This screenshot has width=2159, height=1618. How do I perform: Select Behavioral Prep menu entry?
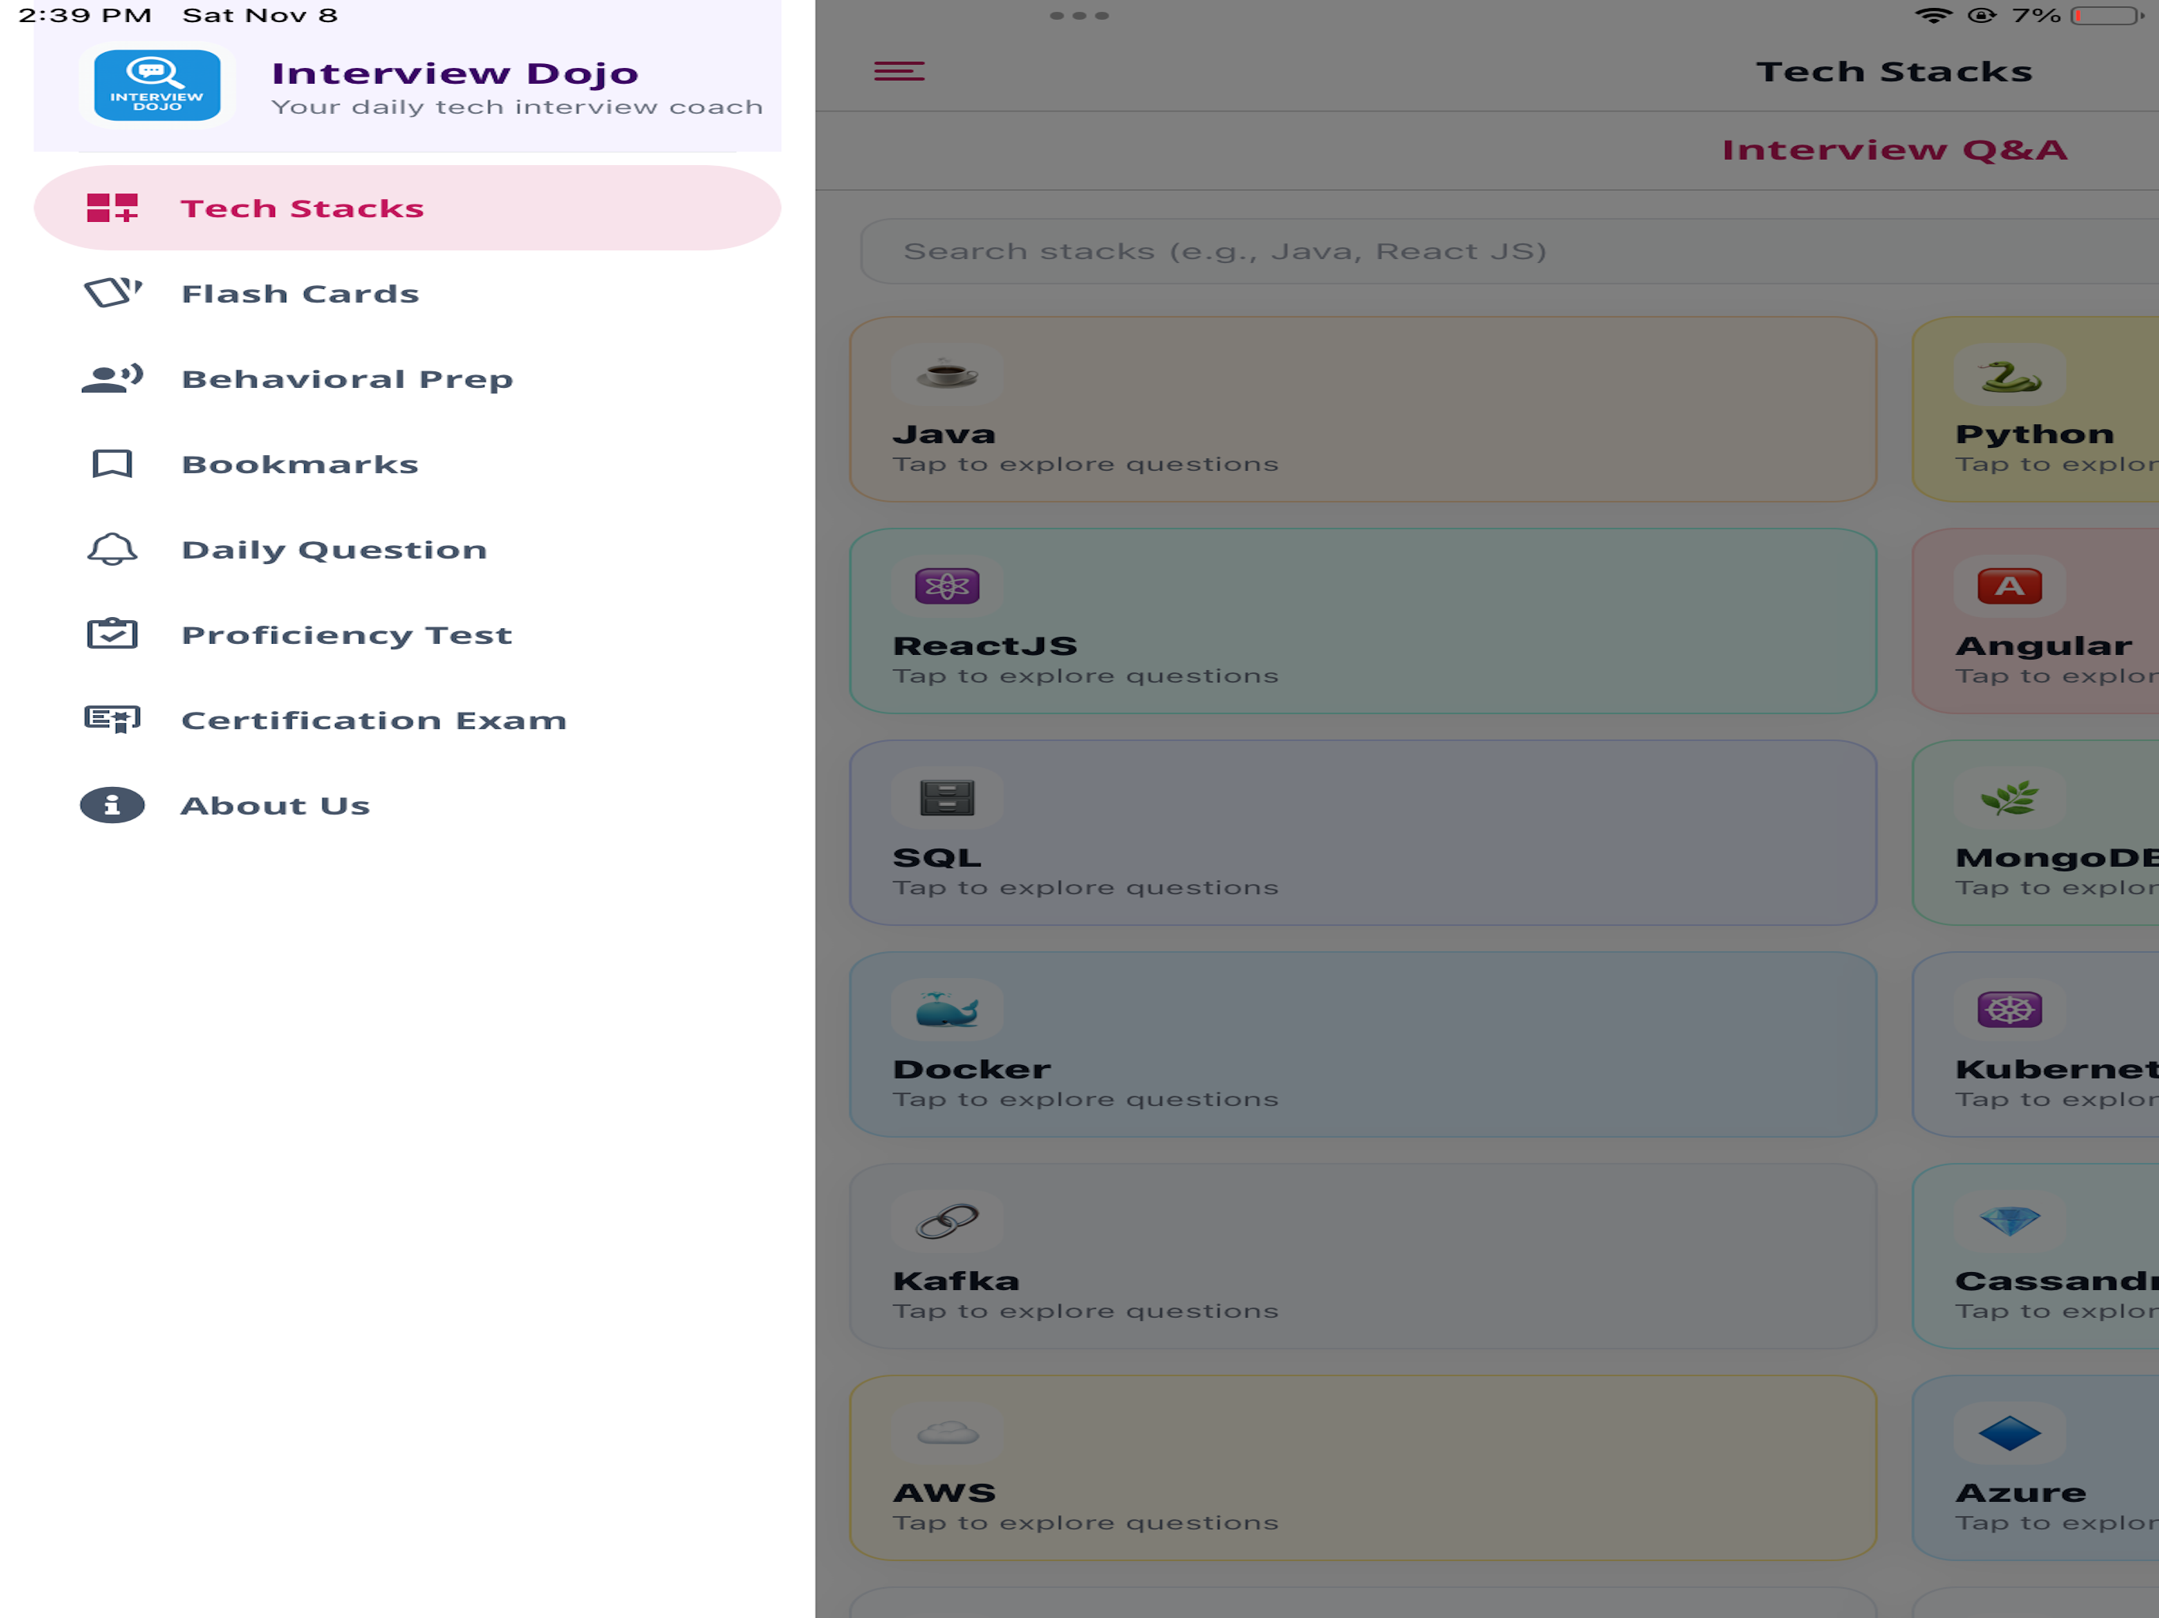(407, 378)
